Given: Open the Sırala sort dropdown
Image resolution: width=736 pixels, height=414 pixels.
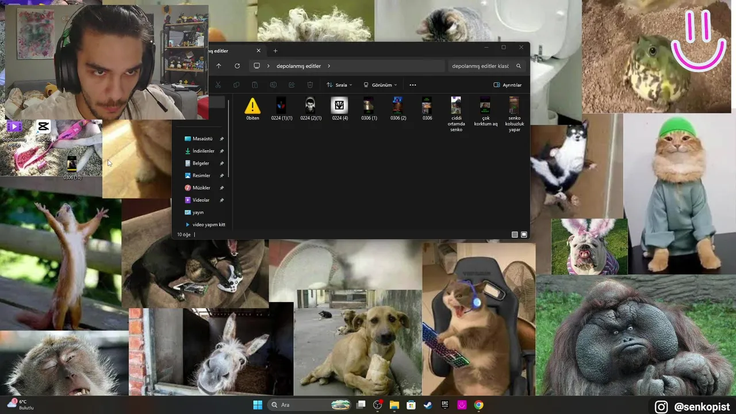Looking at the screenshot, I should [339, 85].
